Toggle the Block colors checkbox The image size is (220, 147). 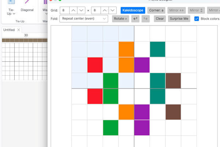pyautogui.click(x=197, y=19)
